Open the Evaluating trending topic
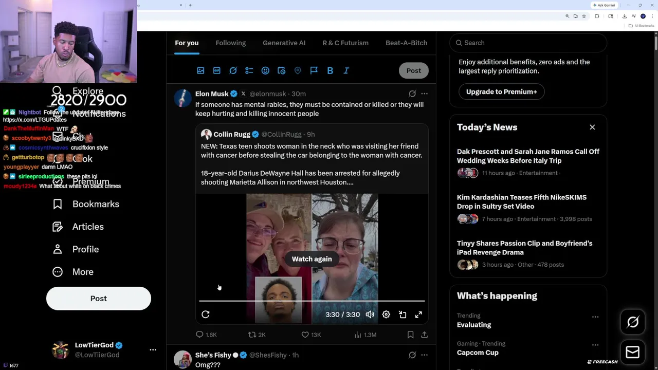 pyautogui.click(x=474, y=325)
